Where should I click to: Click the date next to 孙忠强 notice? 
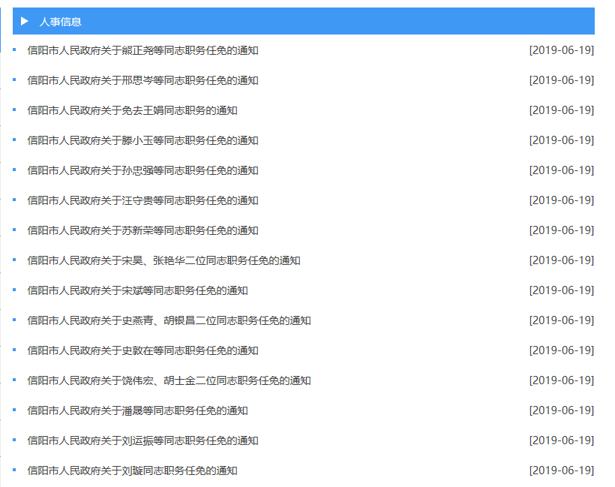[x=562, y=170]
